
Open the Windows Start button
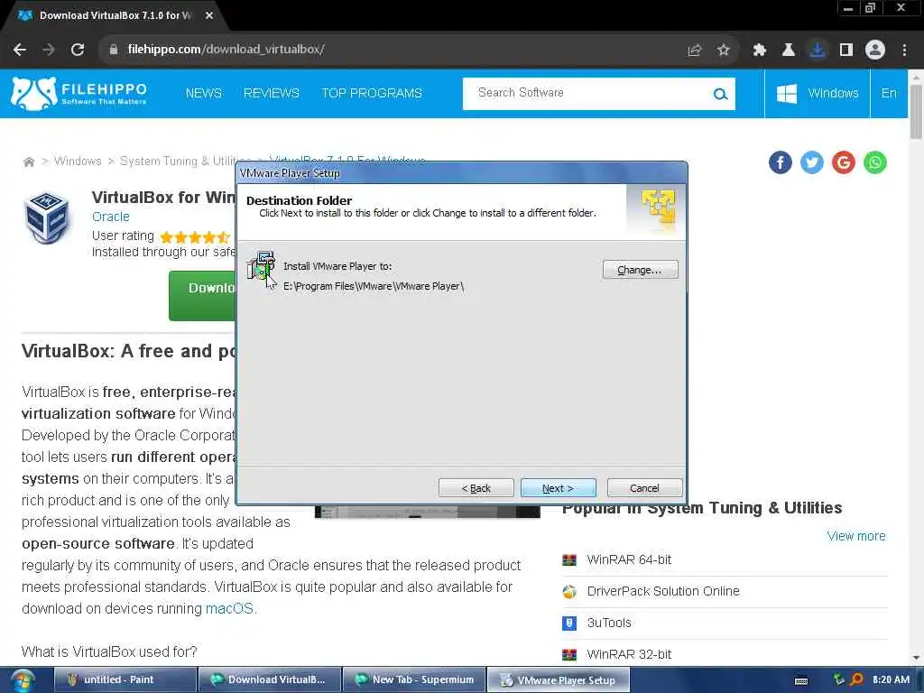click(23, 680)
